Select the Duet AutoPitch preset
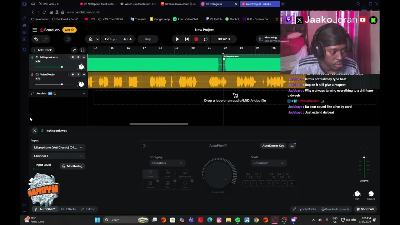The height and width of the screenshot is (225, 400). [167, 174]
